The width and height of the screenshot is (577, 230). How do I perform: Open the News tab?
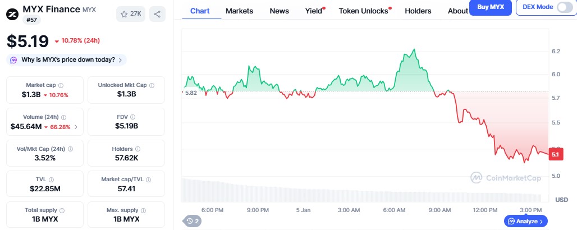279,11
